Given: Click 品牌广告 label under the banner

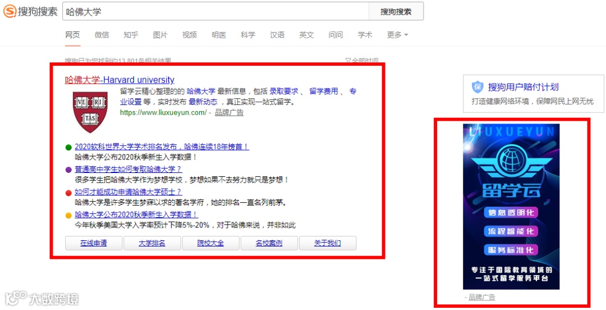Looking at the screenshot, I should [x=481, y=297].
